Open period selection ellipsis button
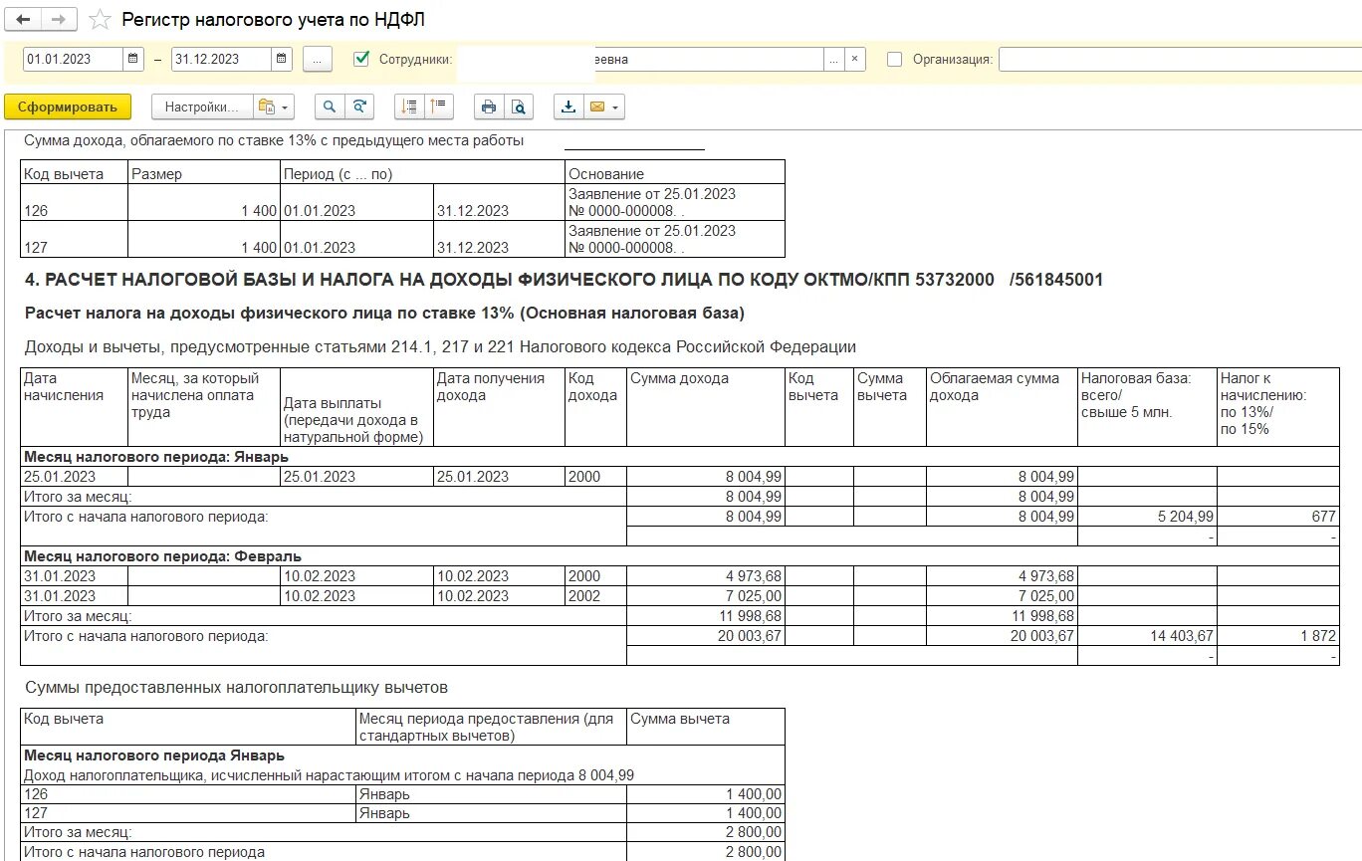The height and width of the screenshot is (861, 1362). pos(317,59)
